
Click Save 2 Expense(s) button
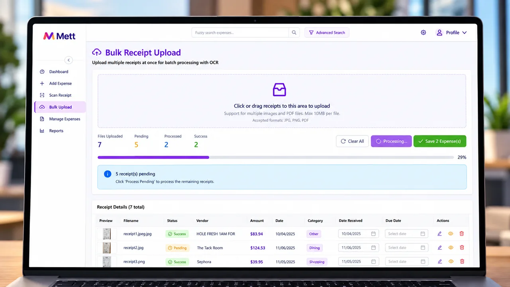tap(440, 141)
